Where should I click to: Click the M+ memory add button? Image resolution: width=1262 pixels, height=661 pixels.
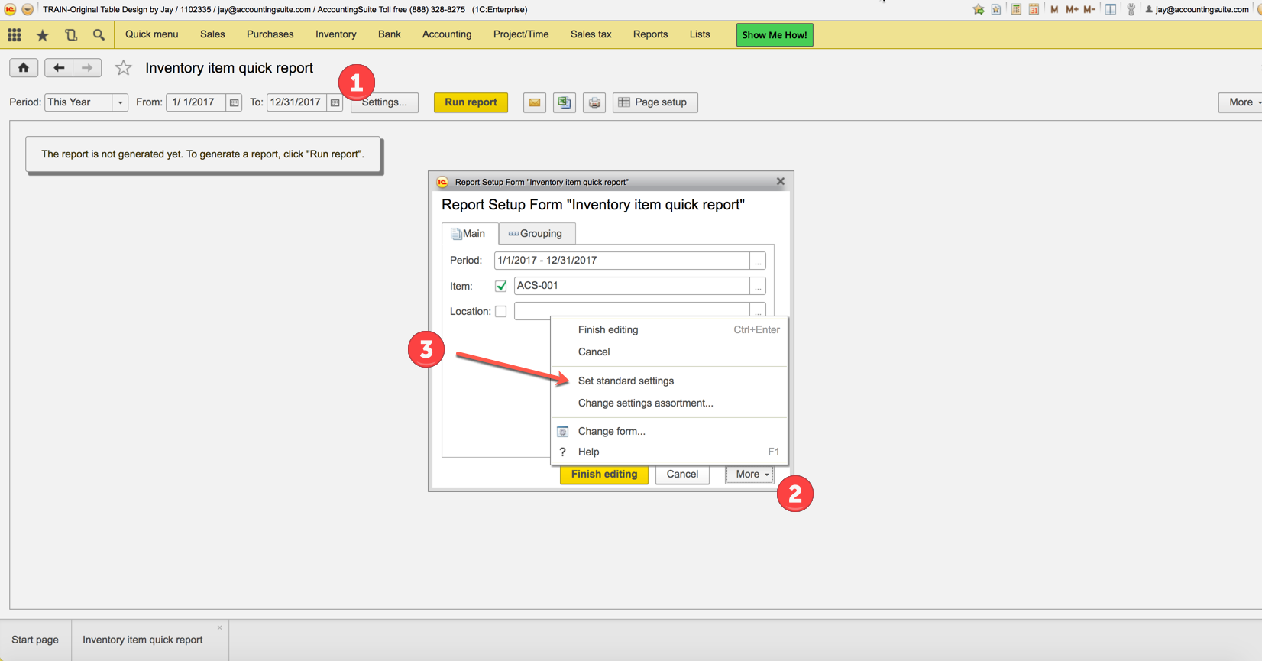point(1072,9)
